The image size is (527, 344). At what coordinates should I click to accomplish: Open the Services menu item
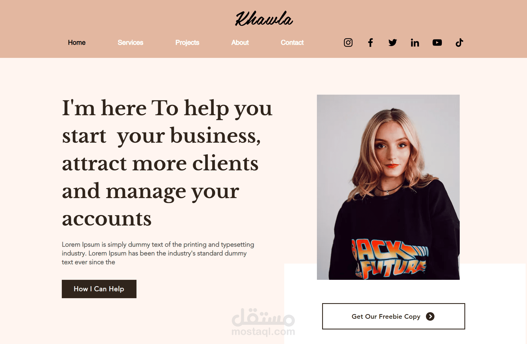pos(130,43)
